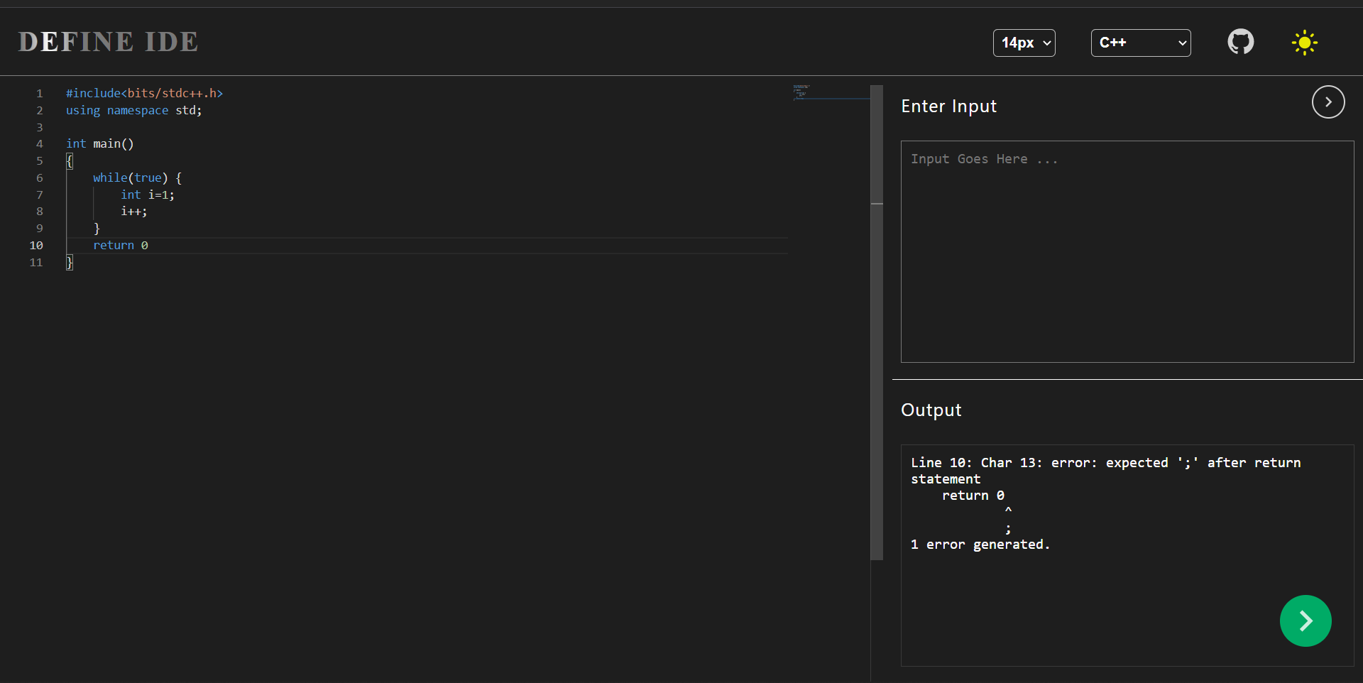The width and height of the screenshot is (1363, 683).
Task: Click line number 6 in the gutter
Action: [40, 177]
